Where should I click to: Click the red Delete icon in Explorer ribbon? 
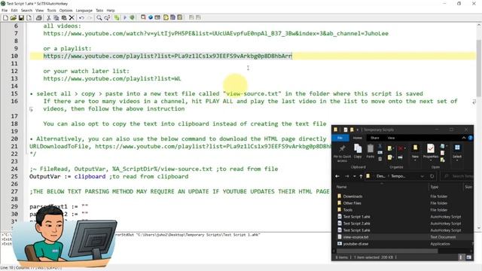[x=401, y=149]
